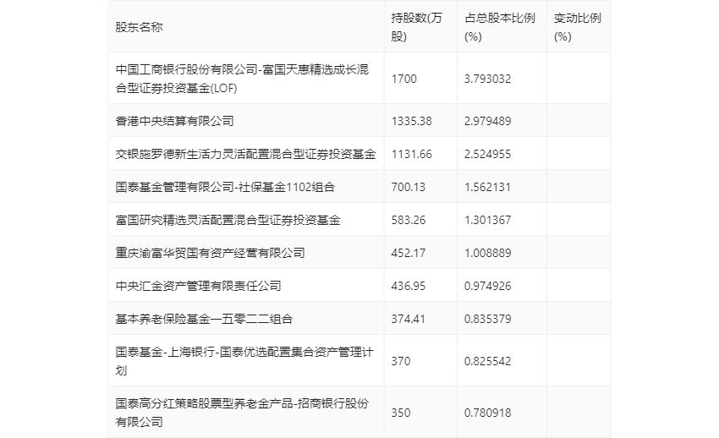
Task: Click the 436.95 shares value
Action: [x=408, y=286]
